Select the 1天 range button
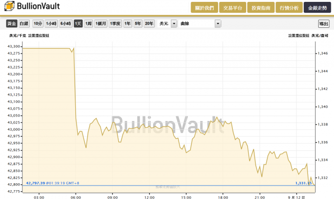Viewport: 334px width, 199px height. [78, 24]
